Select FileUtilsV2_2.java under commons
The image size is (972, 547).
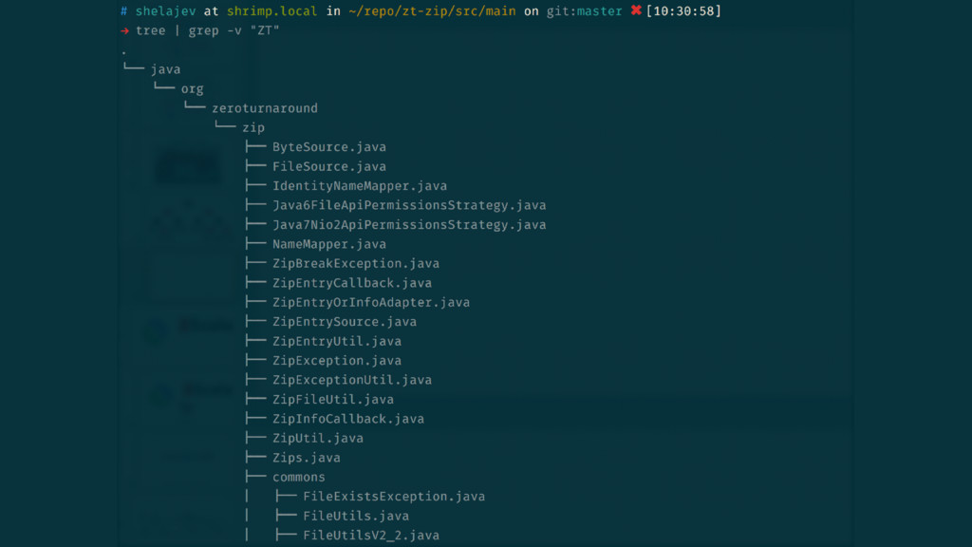pos(371,536)
